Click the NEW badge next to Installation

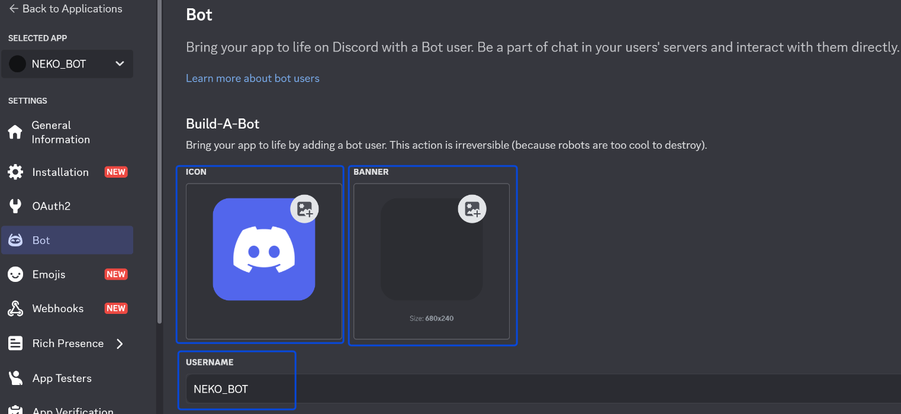(x=115, y=171)
